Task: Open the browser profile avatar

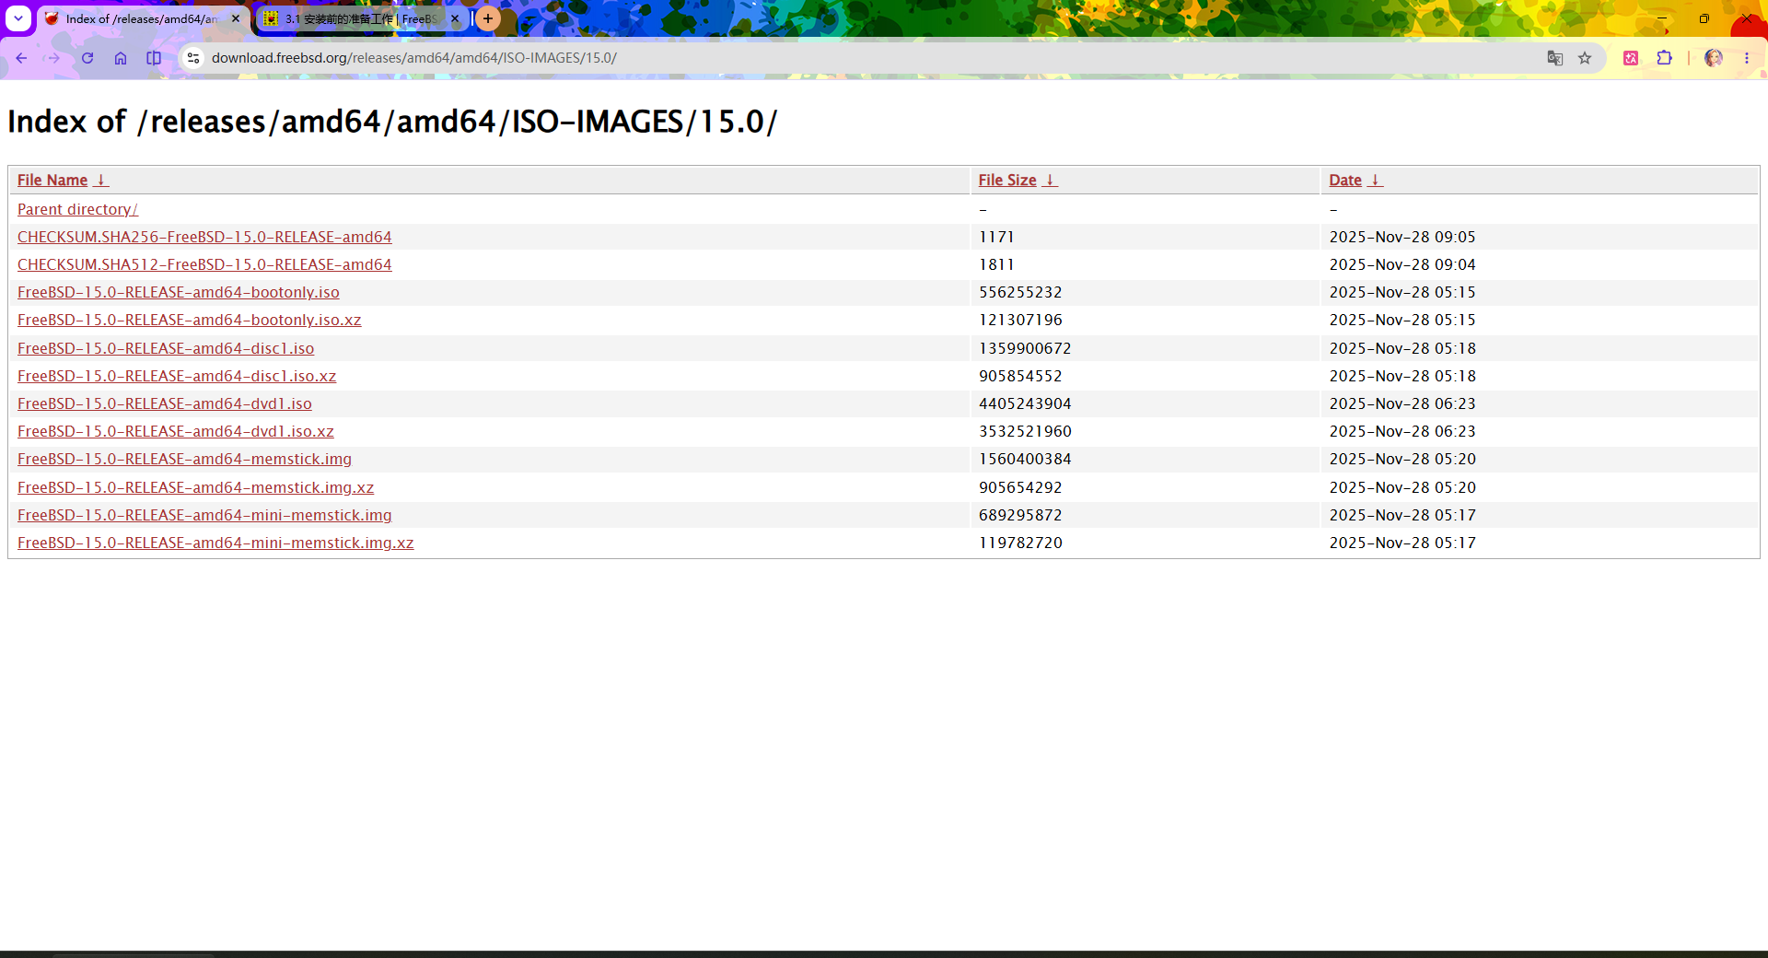Action: tap(1714, 58)
